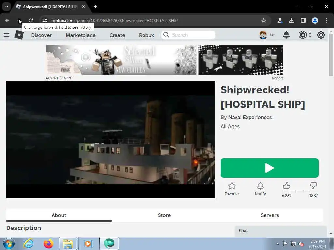This screenshot has height=250, width=334.
Task: Report the advertisement
Action: point(277,78)
